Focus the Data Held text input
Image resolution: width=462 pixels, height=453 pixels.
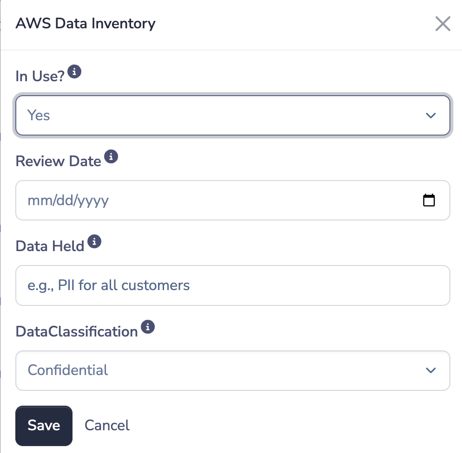[x=232, y=285]
